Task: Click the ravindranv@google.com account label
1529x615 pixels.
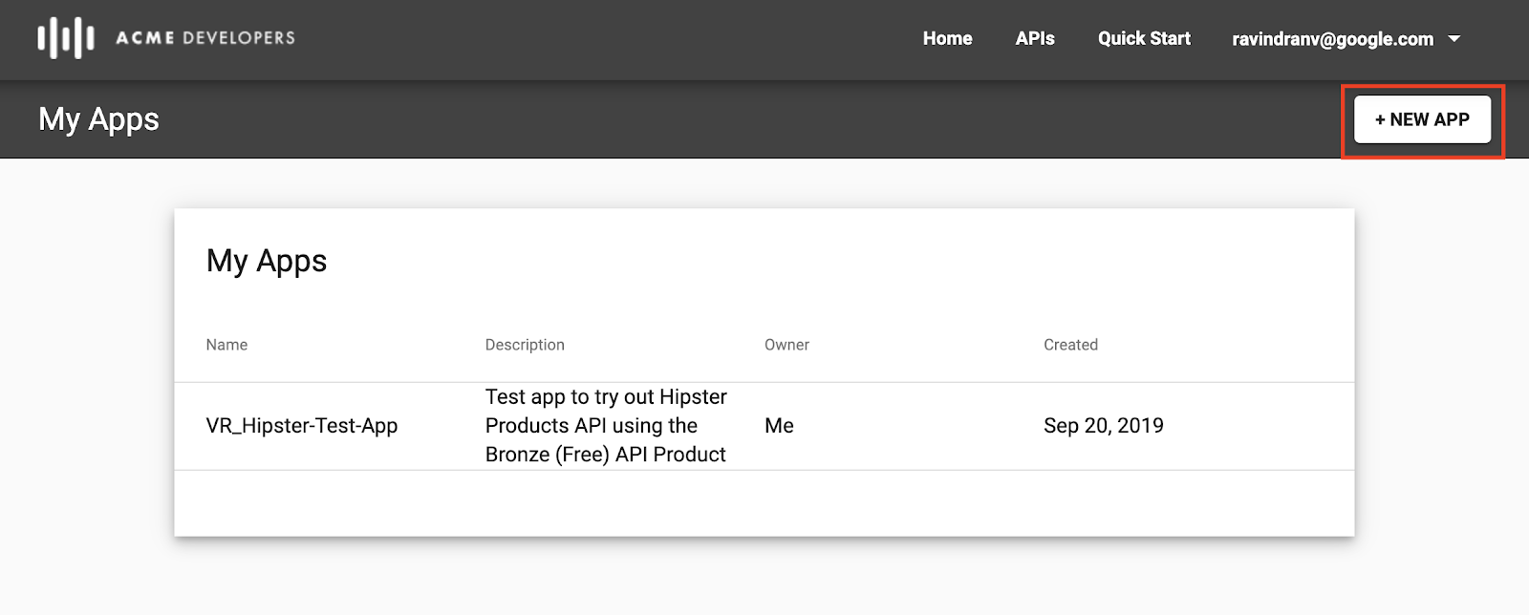Action: [1332, 39]
